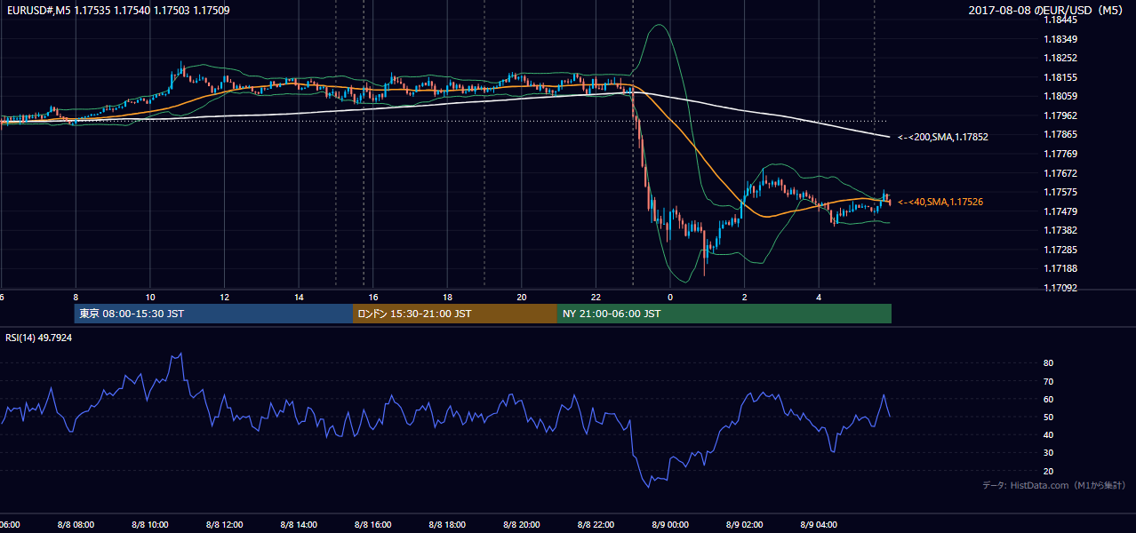Image resolution: width=1136 pixels, height=533 pixels.
Task: Click price level 1.17769 on the price axis
Action: 1060,154
